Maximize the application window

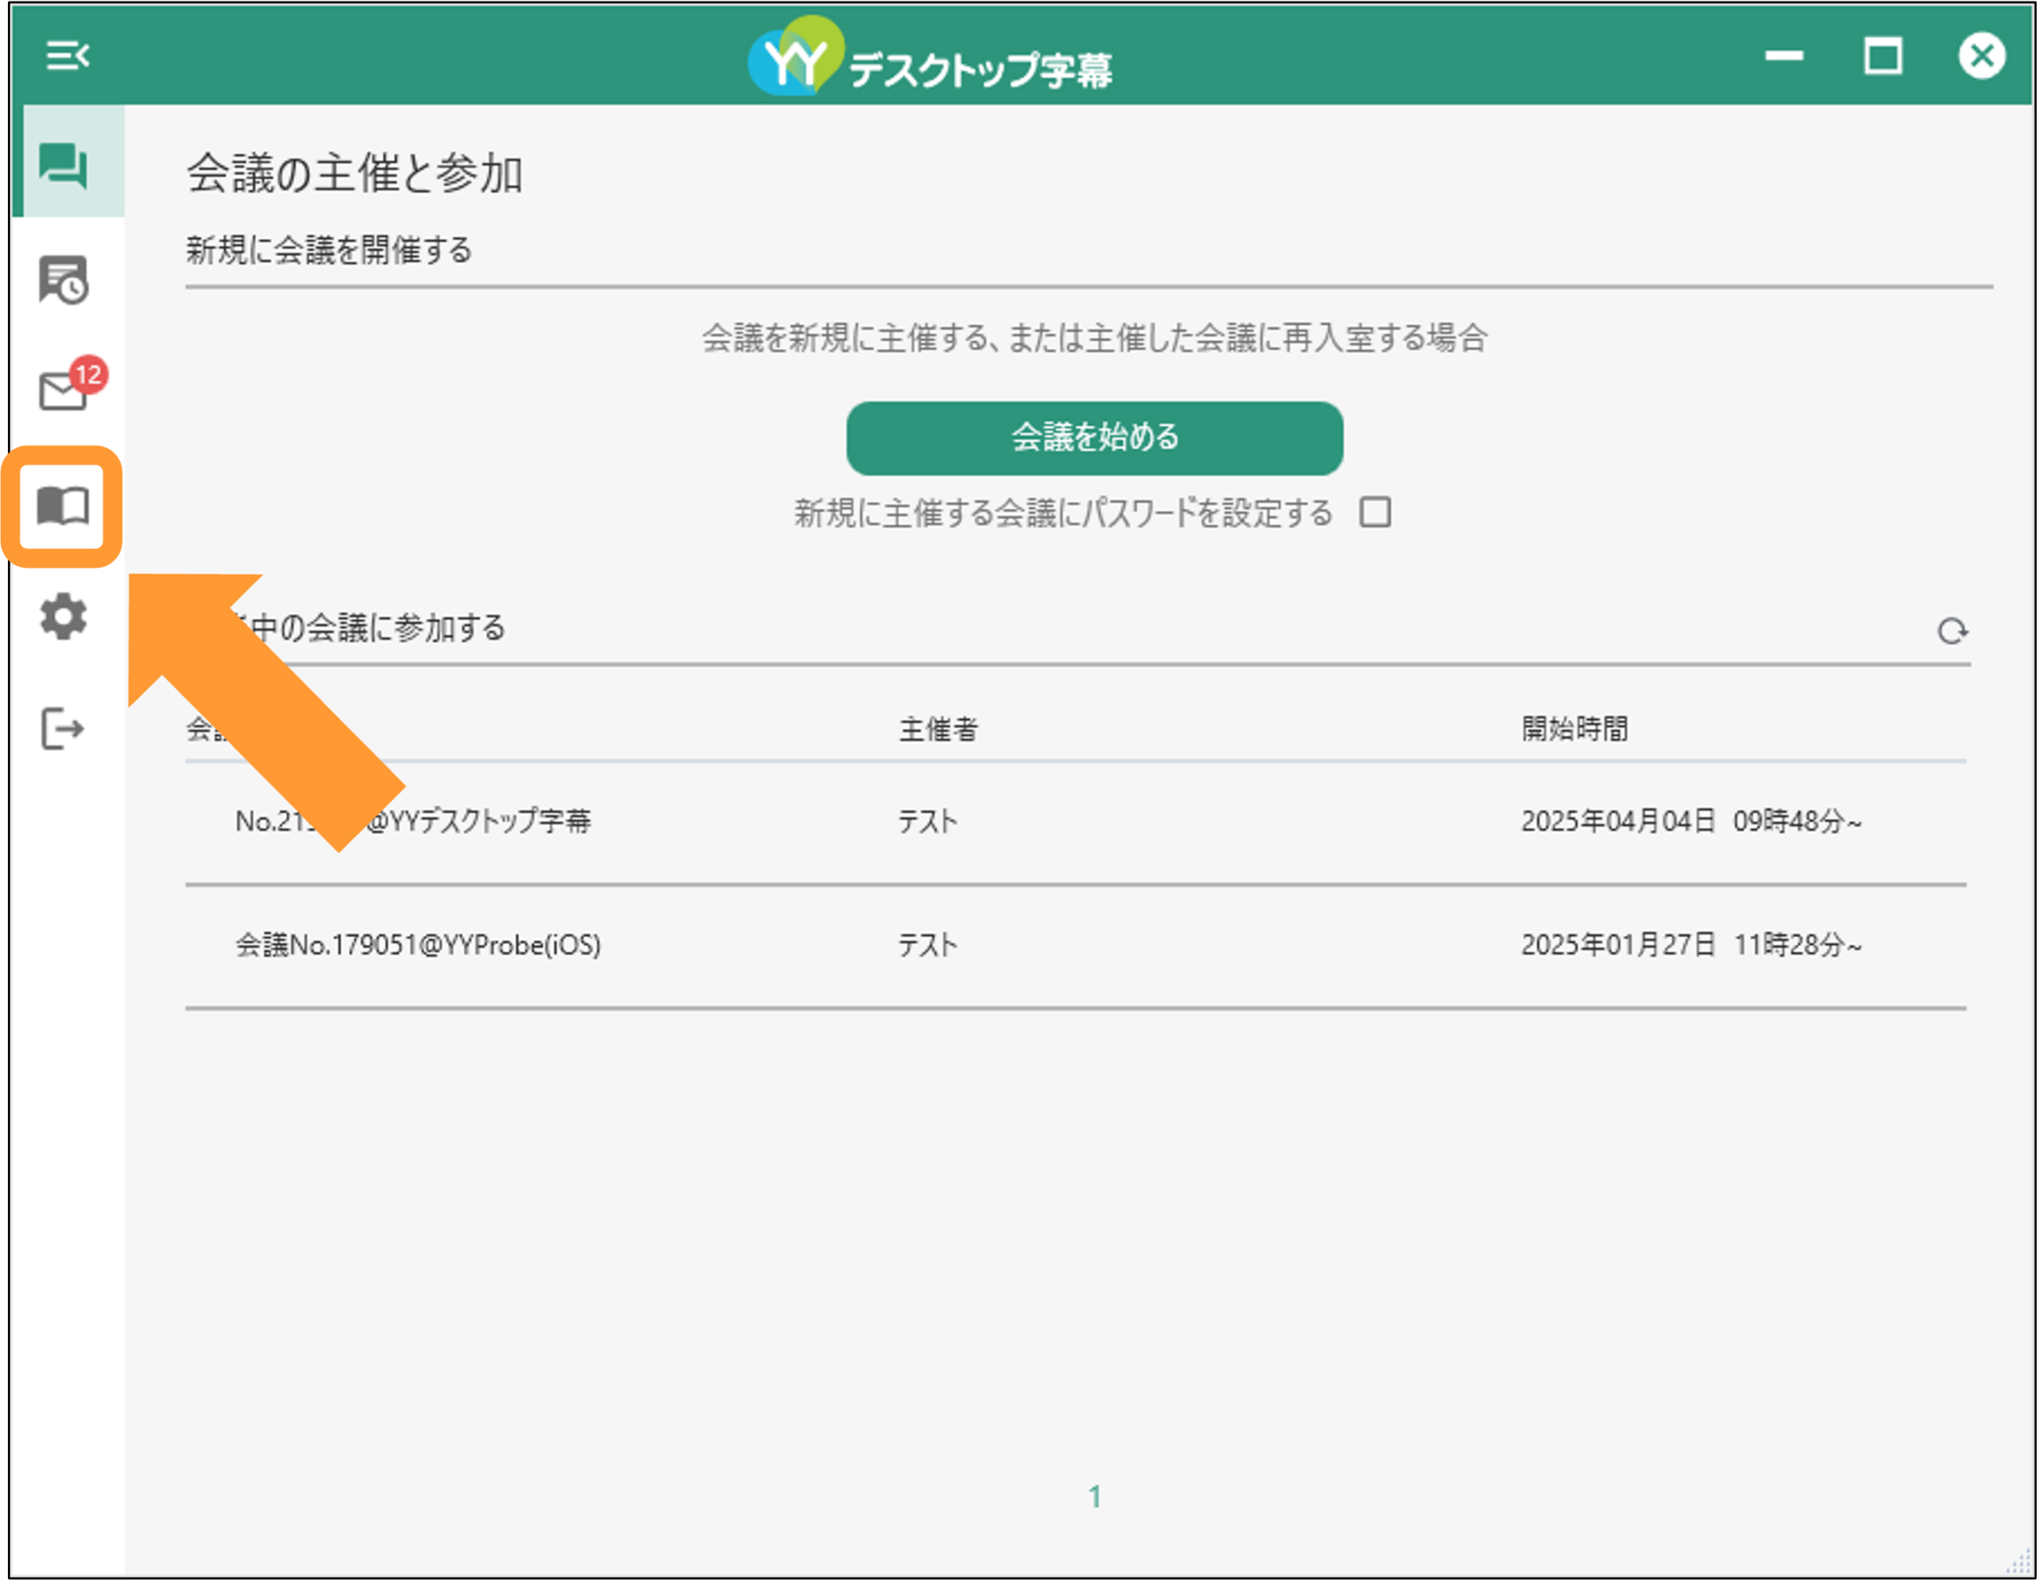click(1883, 56)
